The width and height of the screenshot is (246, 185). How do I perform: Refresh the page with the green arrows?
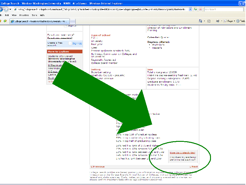[x=195, y=10]
